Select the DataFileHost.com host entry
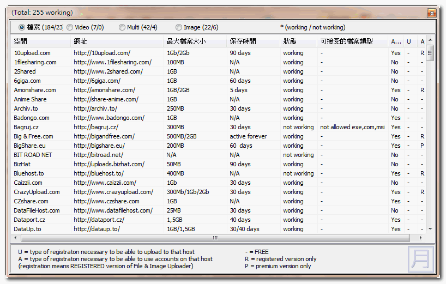446x284 pixels. tap(37, 210)
